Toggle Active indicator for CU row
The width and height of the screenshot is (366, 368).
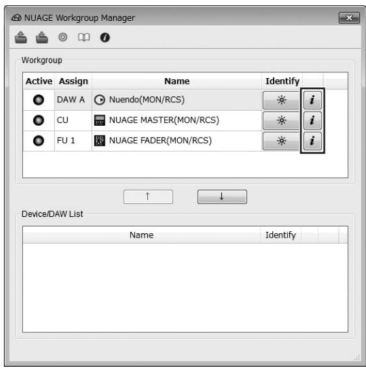[38, 120]
